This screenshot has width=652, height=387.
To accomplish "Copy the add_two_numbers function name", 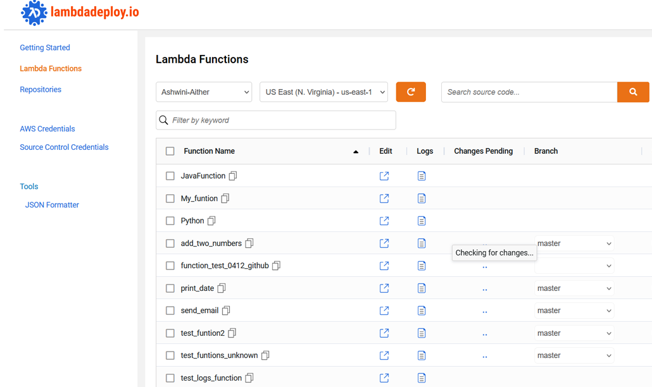I will click(x=249, y=243).
